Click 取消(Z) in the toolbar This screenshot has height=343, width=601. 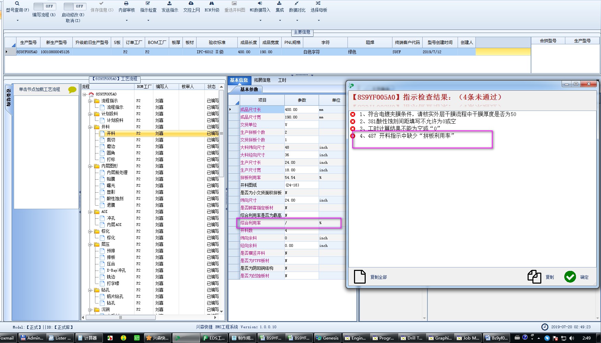73,21
